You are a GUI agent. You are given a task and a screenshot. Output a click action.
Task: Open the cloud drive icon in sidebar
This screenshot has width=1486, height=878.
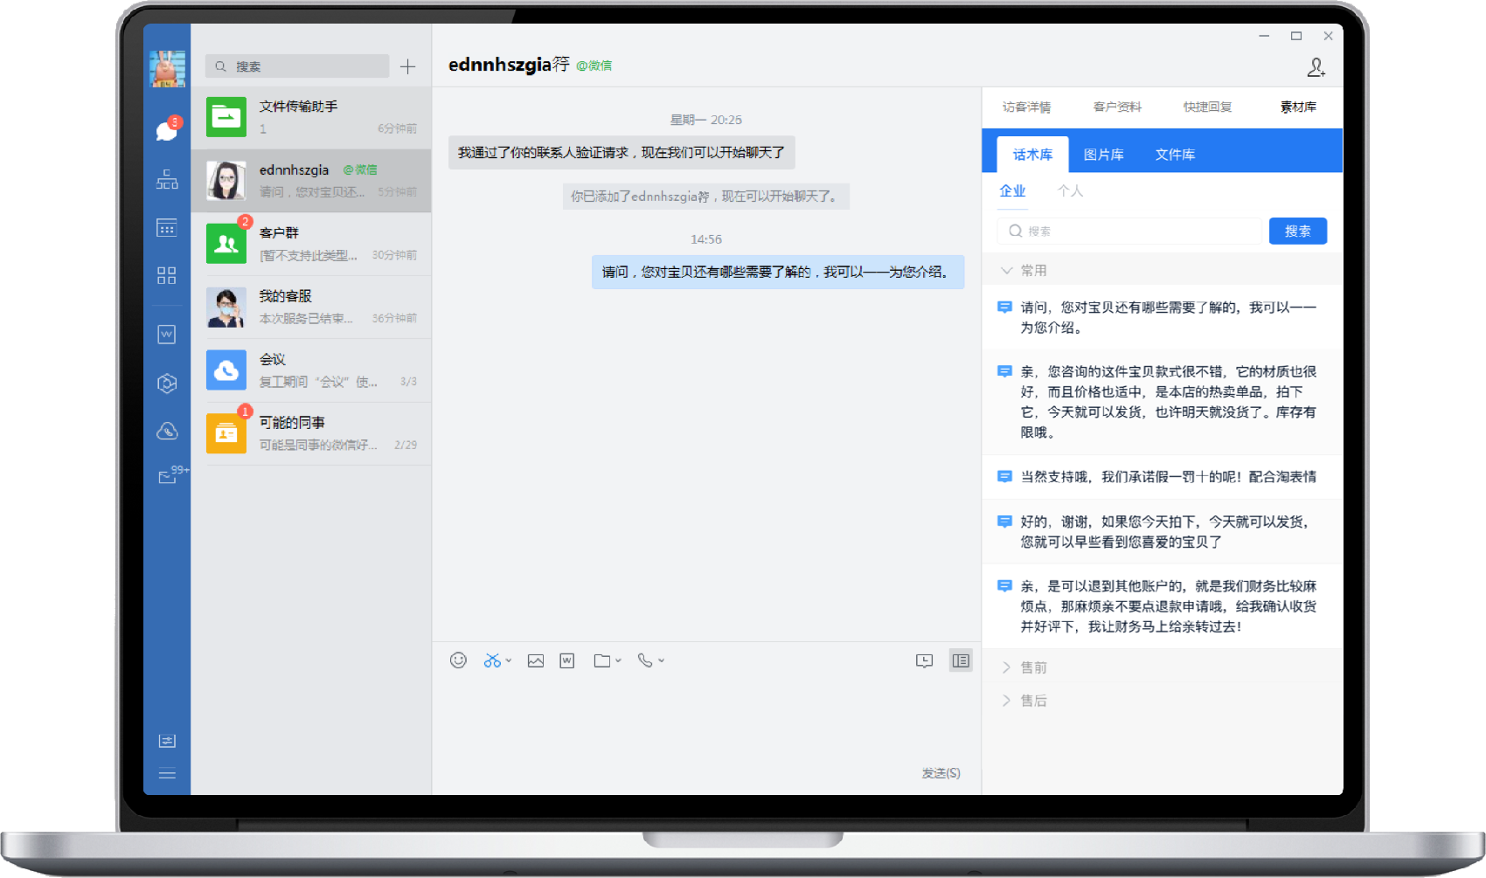[x=167, y=431]
